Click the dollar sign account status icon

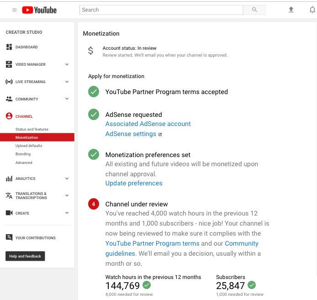[90, 51]
